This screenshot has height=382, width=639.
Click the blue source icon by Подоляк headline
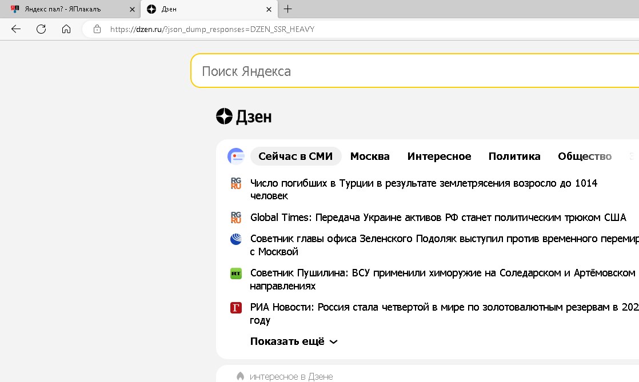coord(236,239)
